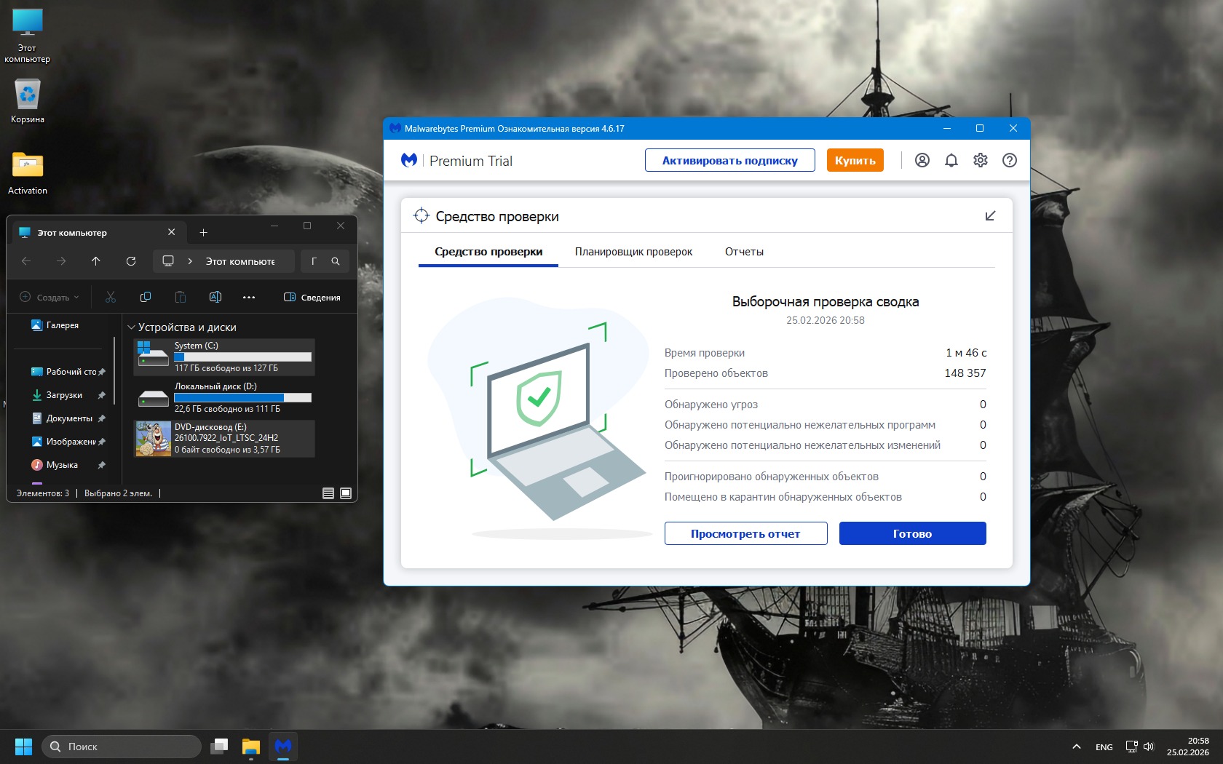Open the Malwarebytes help question mark
Image resolution: width=1223 pixels, height=764 pixels.
tap(1009, 161)
